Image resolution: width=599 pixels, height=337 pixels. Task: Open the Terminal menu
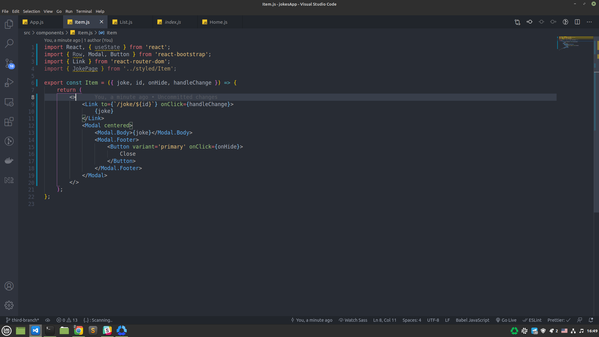coord(84,11)
